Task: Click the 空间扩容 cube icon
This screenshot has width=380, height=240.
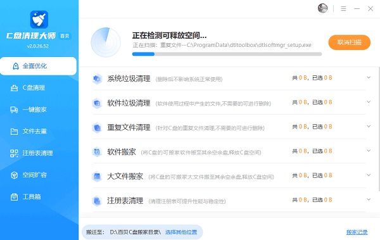Action: coord(15,175)
